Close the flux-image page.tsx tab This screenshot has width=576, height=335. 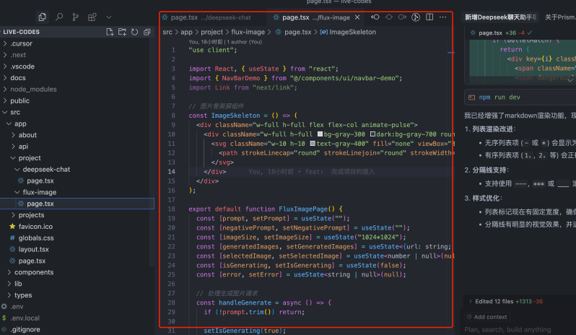pyautogui.click(x=358, y=17)
